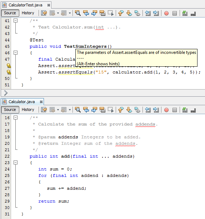Click red Start Macro Recording button in top toolbar
Image resolution: width=205 pixels, height=219 pixels.
166,13
